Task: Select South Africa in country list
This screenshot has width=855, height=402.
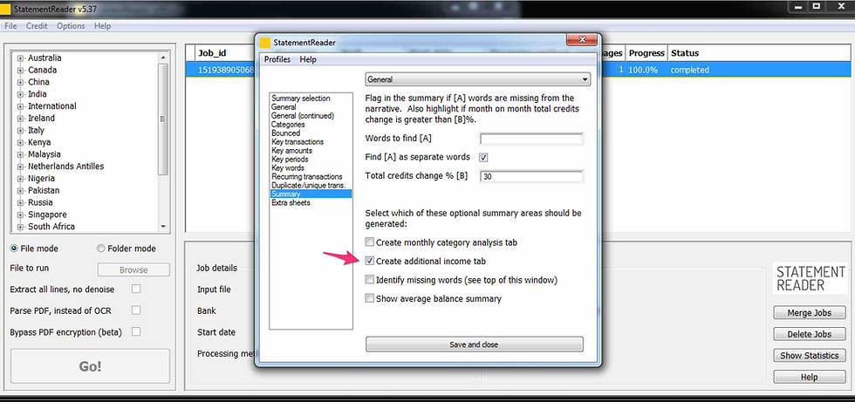Action: (x=51, y=227)
